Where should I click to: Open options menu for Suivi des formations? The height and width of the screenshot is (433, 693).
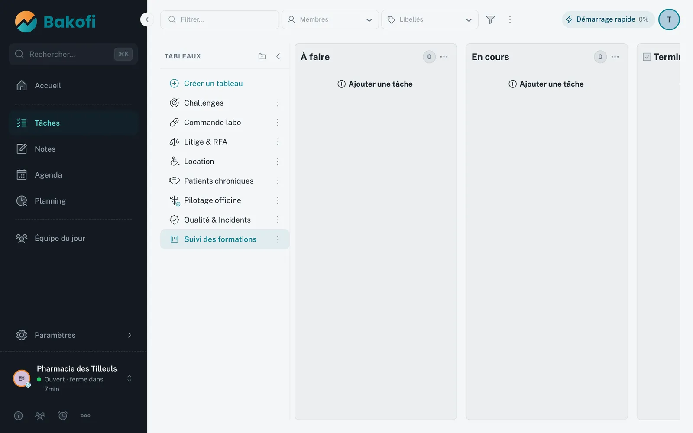pos(278,239)
